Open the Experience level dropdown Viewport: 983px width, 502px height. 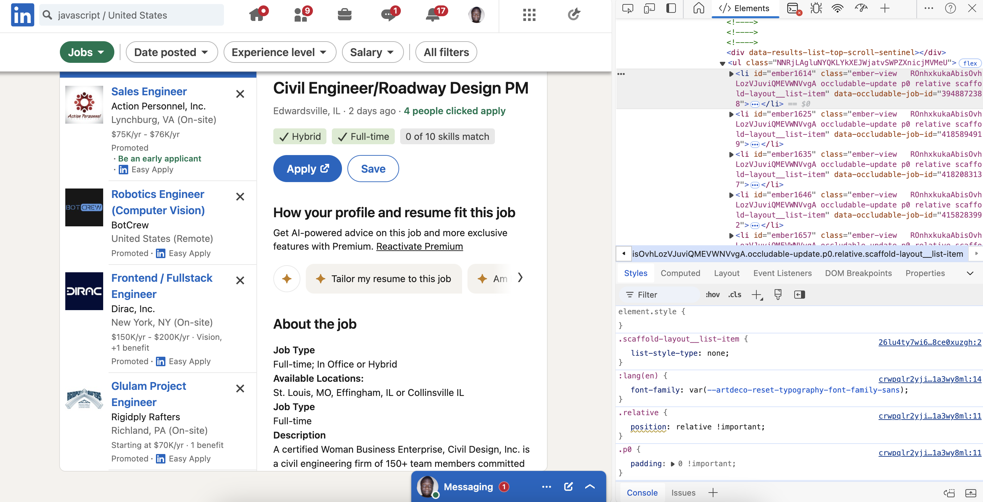[280, 52]
